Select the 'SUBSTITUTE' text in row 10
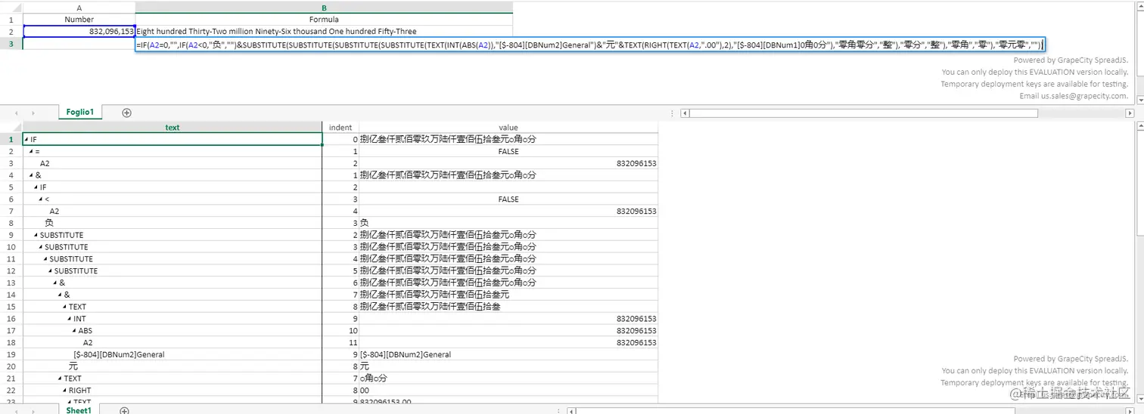The height and width of the screenshot is (414, 1144). pos(66,247)
